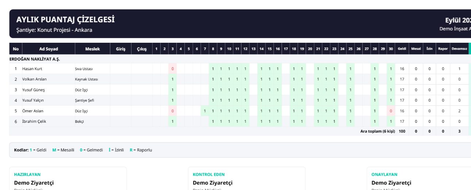The height and width of the screenshot is (190, 471).
Task: Click the 'Meslek' column header
Action: click(x=92, y=49)
